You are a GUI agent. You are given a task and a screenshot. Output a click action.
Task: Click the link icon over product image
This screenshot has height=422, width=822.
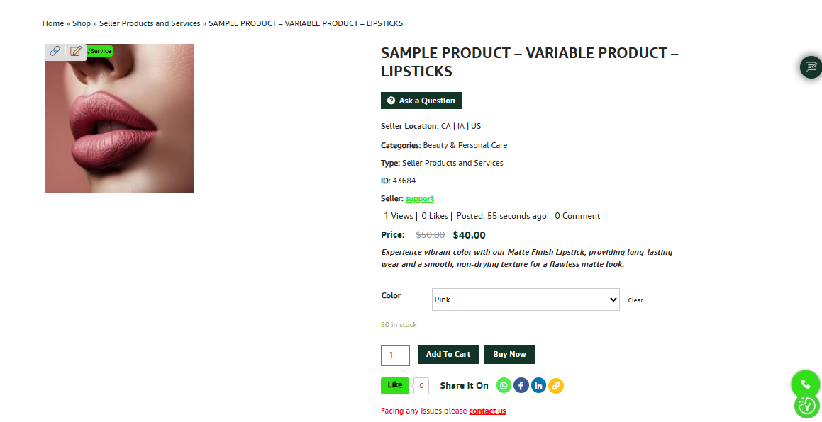pos(55,51)
